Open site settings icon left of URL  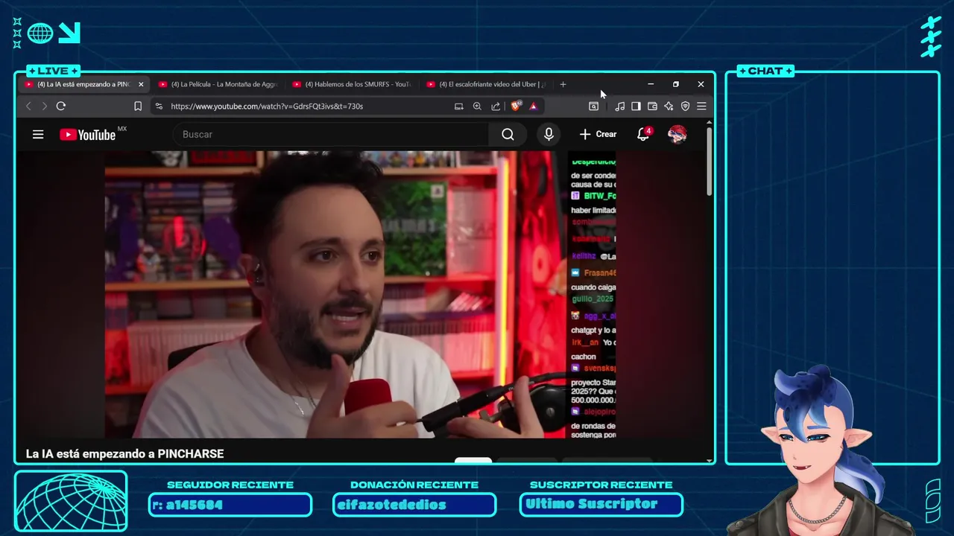[159, 106]
